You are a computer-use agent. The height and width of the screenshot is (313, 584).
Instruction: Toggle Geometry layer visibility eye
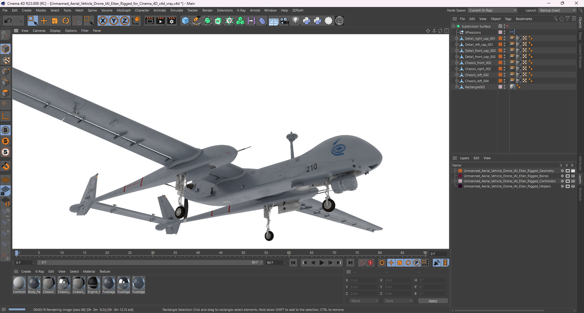(x=568, y=171)
